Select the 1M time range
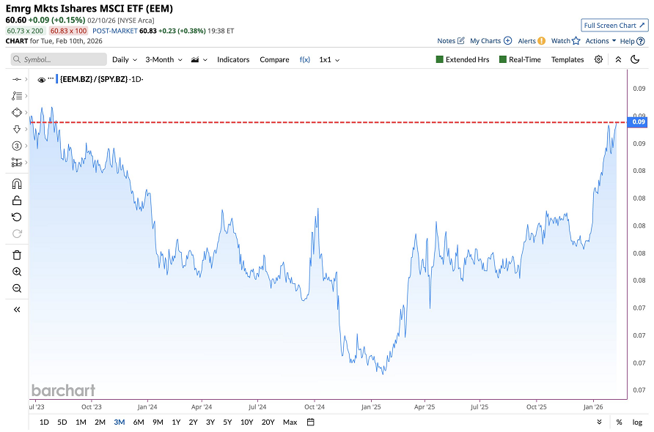654x432 pixels. point(81,422)
